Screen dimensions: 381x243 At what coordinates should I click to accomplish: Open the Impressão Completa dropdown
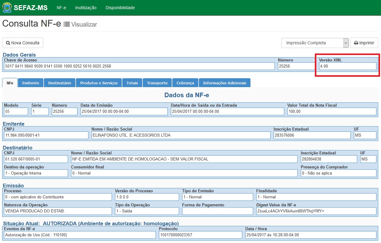pyautogui.click(x=315, y=43)
